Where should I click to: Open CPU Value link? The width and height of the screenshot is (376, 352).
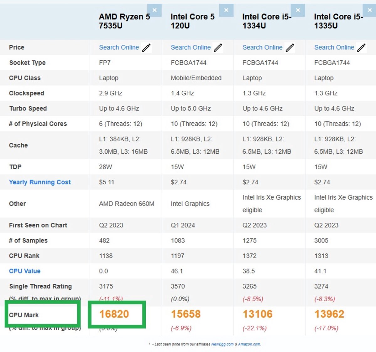pos(25,271)
